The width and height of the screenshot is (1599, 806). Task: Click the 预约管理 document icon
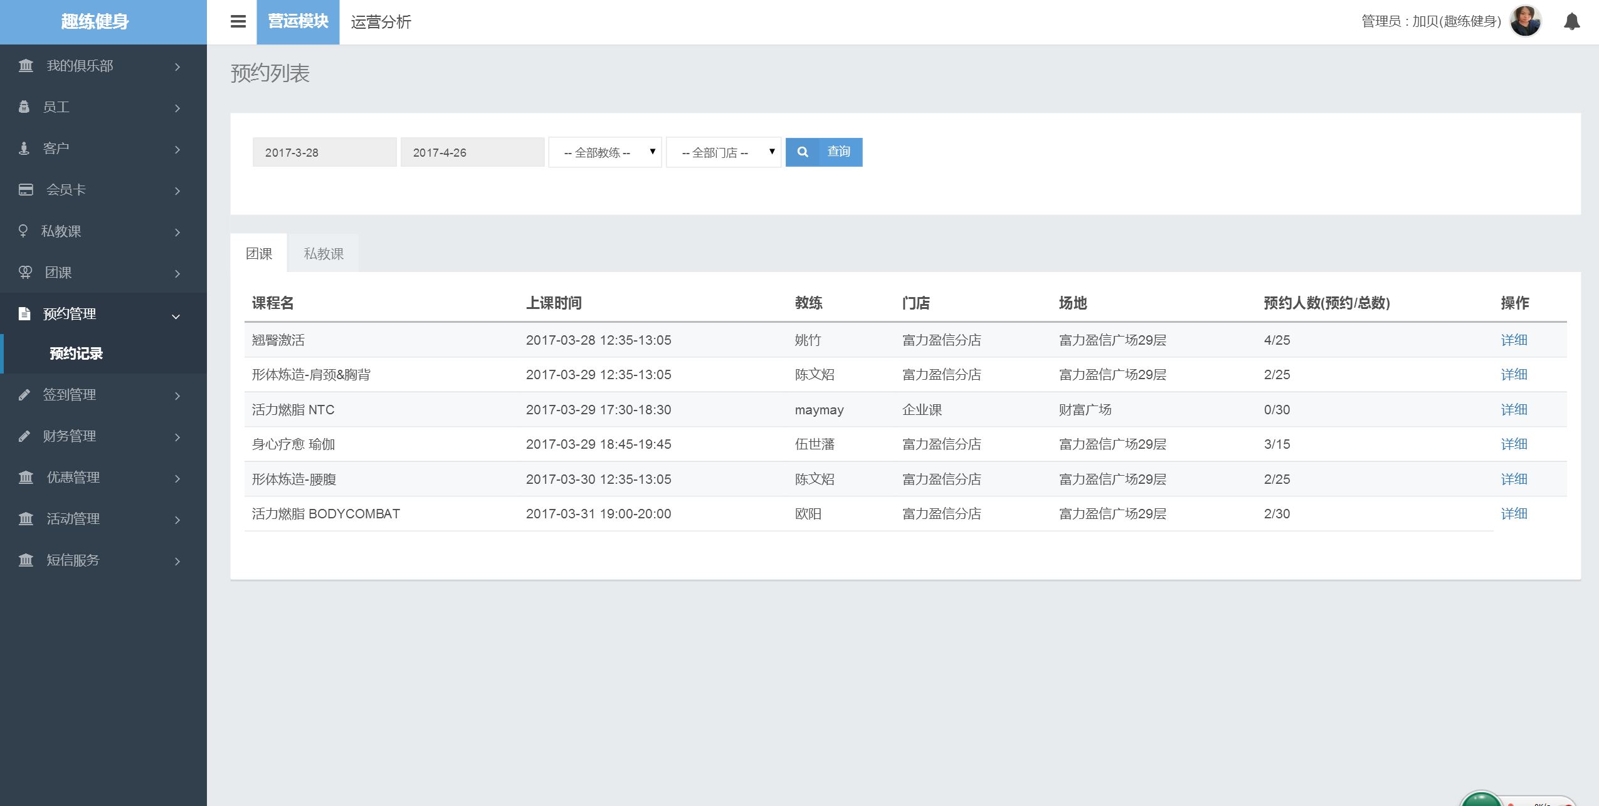click(x=24, y=314)
